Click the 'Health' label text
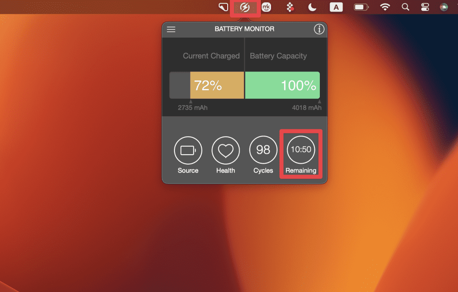 [x=225, y=170]
